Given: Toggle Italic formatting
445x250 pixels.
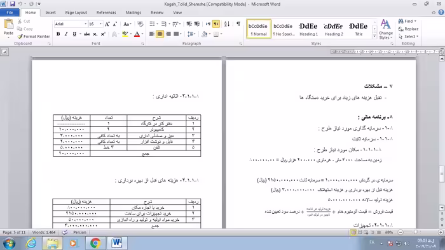Looking at the screenshot, I should click(x=66, y=34).
